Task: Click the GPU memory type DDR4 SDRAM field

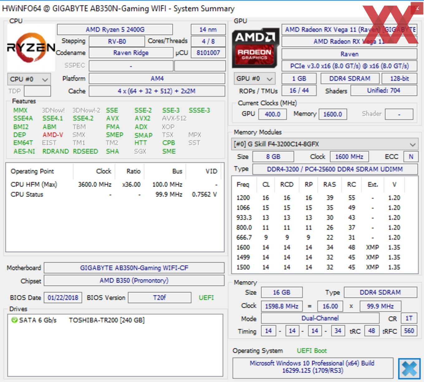Action: [350, 79]
